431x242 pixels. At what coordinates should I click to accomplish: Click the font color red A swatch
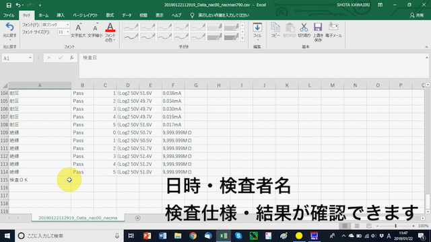pos(110,28)
